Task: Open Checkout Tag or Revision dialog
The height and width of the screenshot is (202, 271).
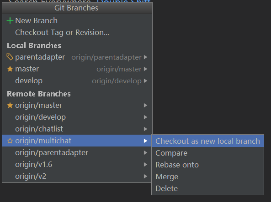Action: [x=62, y=32]
